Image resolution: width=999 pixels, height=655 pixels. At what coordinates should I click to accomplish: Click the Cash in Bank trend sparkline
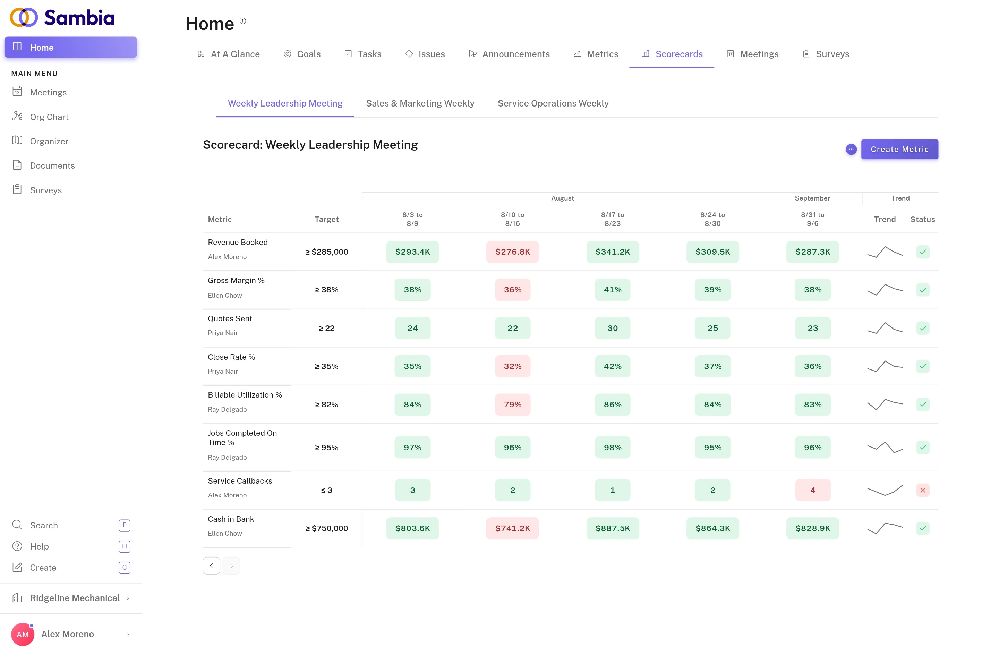click(885, 528)
